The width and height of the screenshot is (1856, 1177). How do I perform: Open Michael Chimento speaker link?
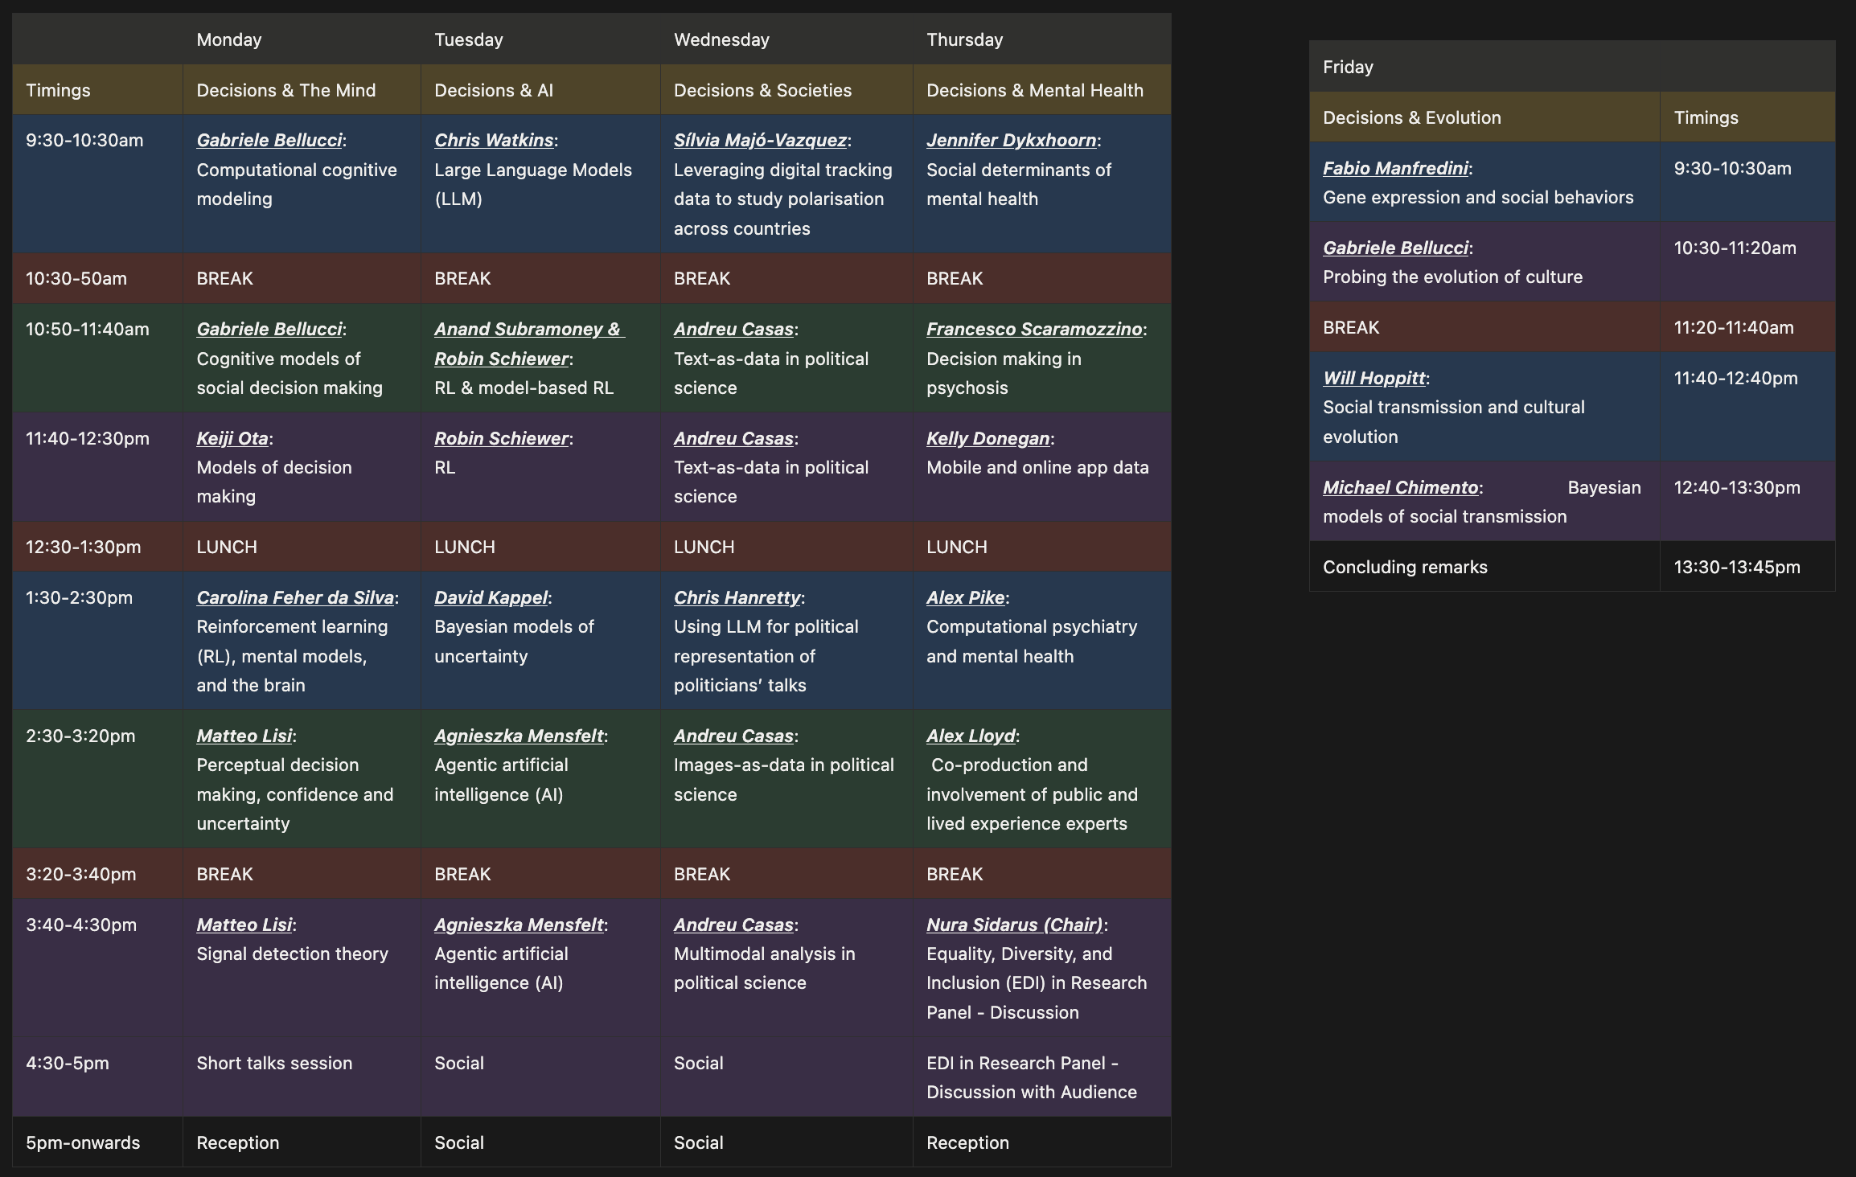click(x=1400, y=487)
